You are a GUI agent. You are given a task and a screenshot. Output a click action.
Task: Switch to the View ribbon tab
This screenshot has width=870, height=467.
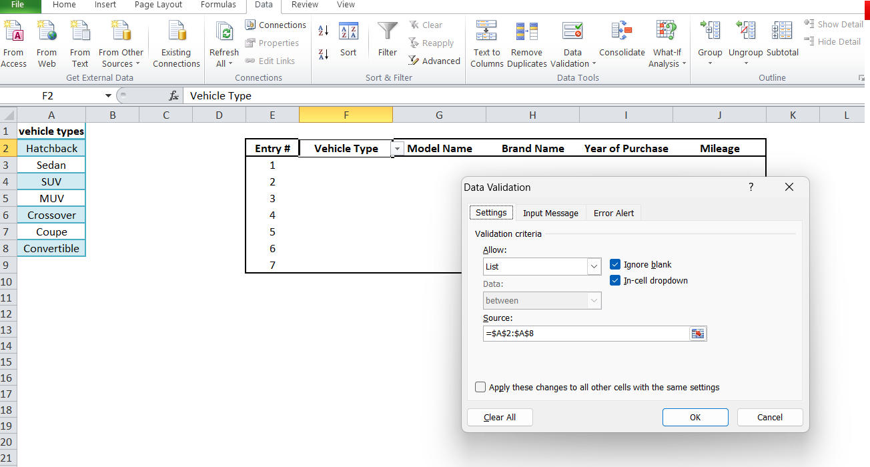[x=346, y=5]
